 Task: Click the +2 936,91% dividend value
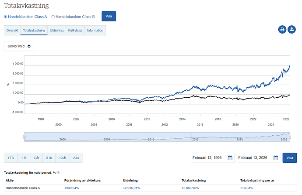pos(132,188)
